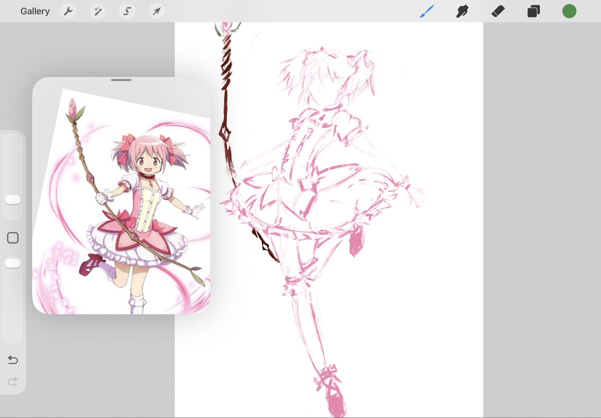
Task: Select the Brush tool
Action: click(427, 11)
